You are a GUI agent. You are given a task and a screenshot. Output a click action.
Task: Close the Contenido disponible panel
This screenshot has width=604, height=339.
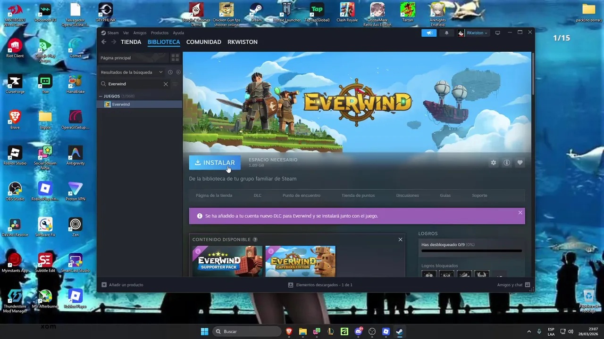(x=400, y=240)
